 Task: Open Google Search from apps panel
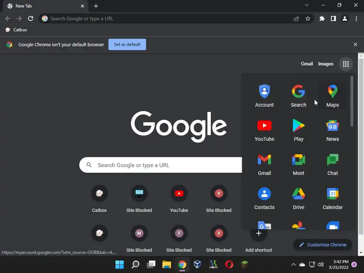(x=298, y=96)
